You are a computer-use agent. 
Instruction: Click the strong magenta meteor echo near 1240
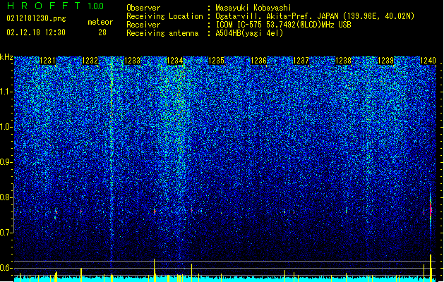pyautogui.click(x=431, y=210)
